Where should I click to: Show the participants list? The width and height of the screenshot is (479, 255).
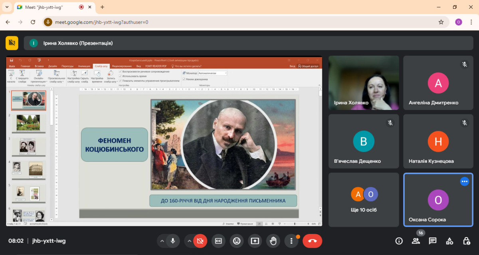(416, 241)
